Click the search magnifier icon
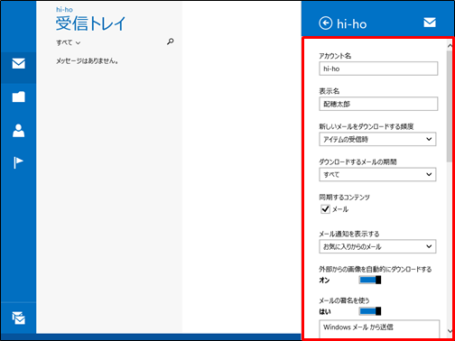 coord(171,41)
